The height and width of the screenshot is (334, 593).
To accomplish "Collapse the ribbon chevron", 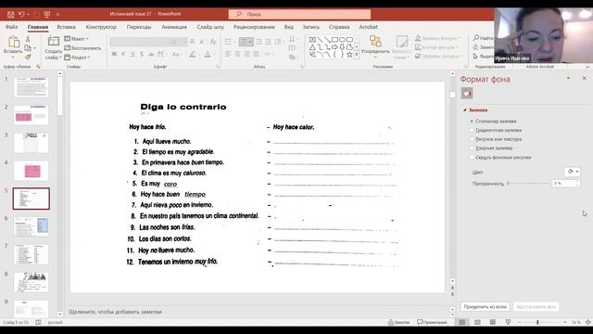I will point(587,67).
